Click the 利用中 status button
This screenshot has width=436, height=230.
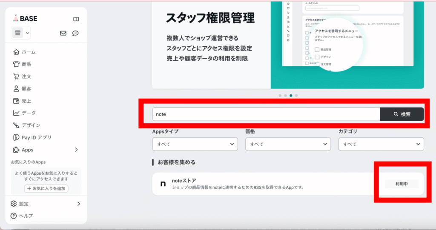pyautogui.click(x=402, y=184)
